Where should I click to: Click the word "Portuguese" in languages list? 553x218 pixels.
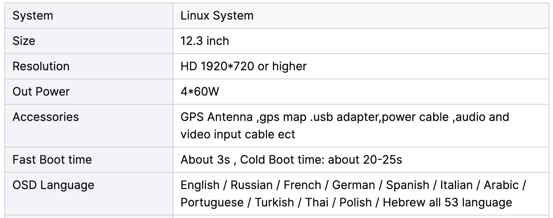(212, 202)
